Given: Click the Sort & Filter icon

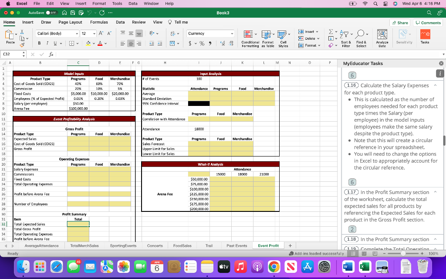Looking at the screenshot, I should [x=344, y=34].
